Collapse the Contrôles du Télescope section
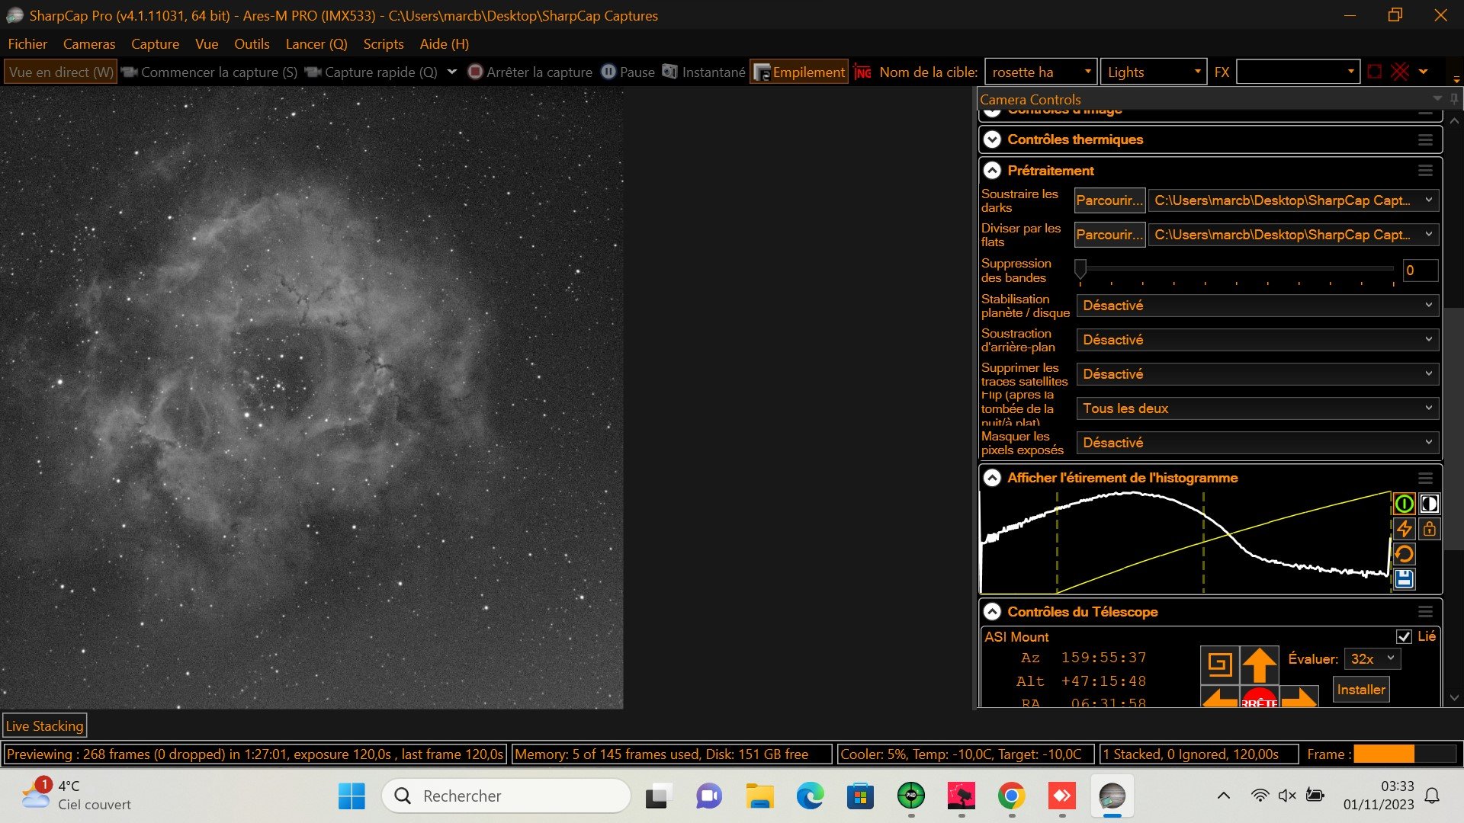1464x823 pixels. (992, 612)
